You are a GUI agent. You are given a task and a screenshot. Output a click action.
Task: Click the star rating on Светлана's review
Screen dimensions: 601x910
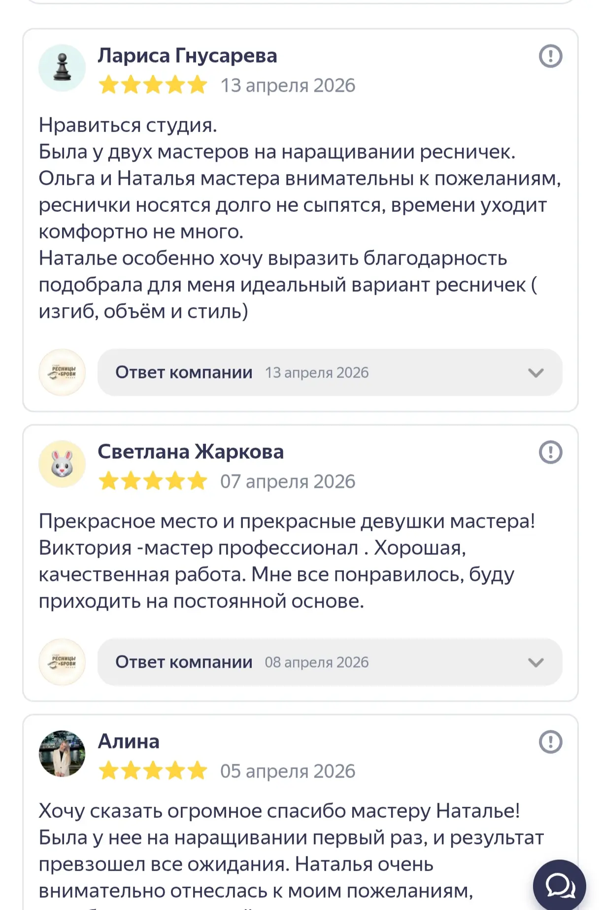pyautogui.click(x=153, y=481)
